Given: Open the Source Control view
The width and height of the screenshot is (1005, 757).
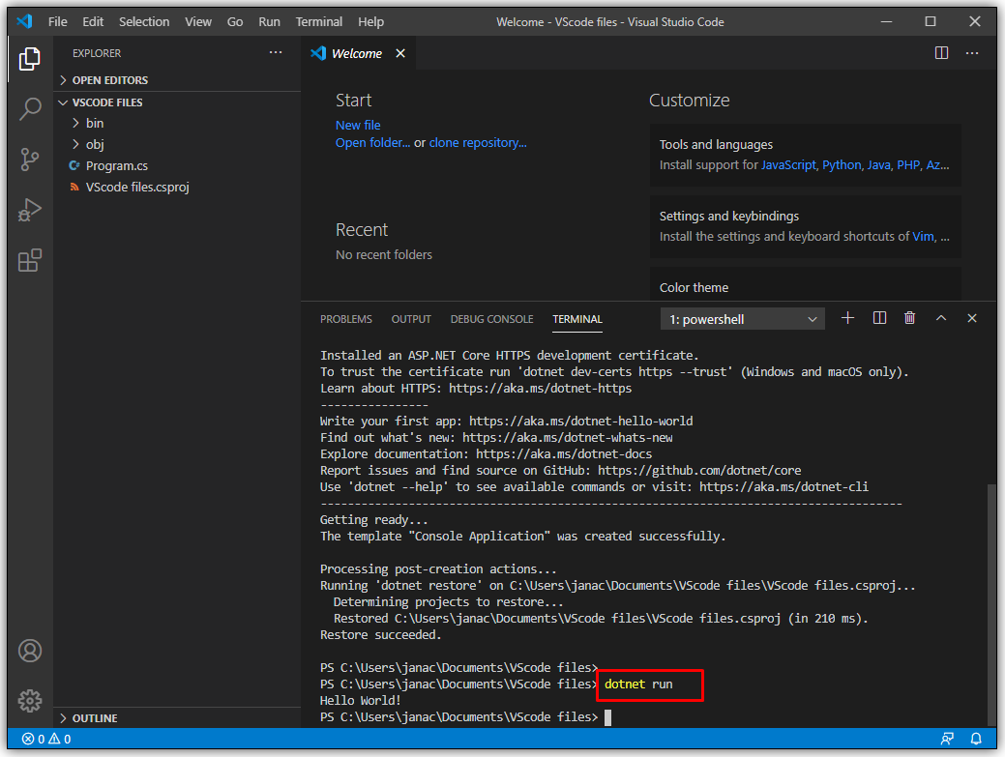Looking at the screenshot, I should (x=30, y=160).
